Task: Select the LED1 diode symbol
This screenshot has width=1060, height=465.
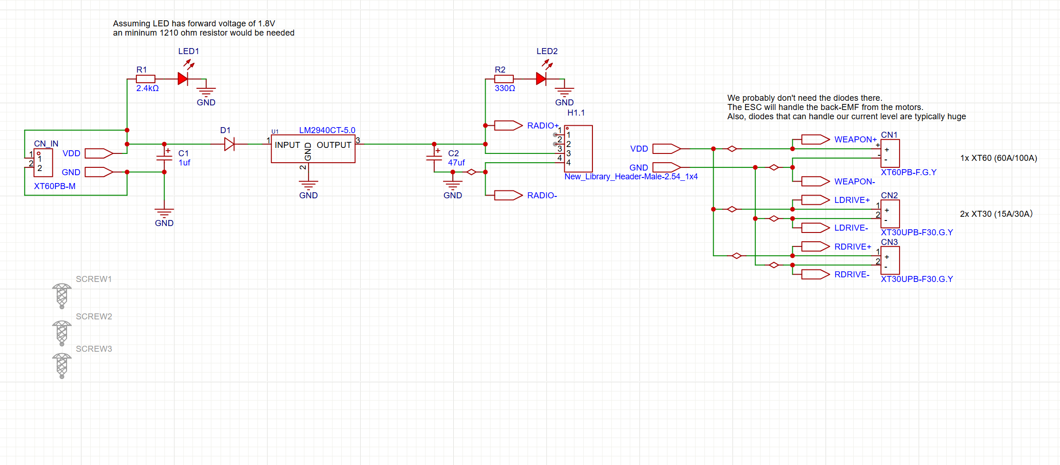Action: click(184, 79)
